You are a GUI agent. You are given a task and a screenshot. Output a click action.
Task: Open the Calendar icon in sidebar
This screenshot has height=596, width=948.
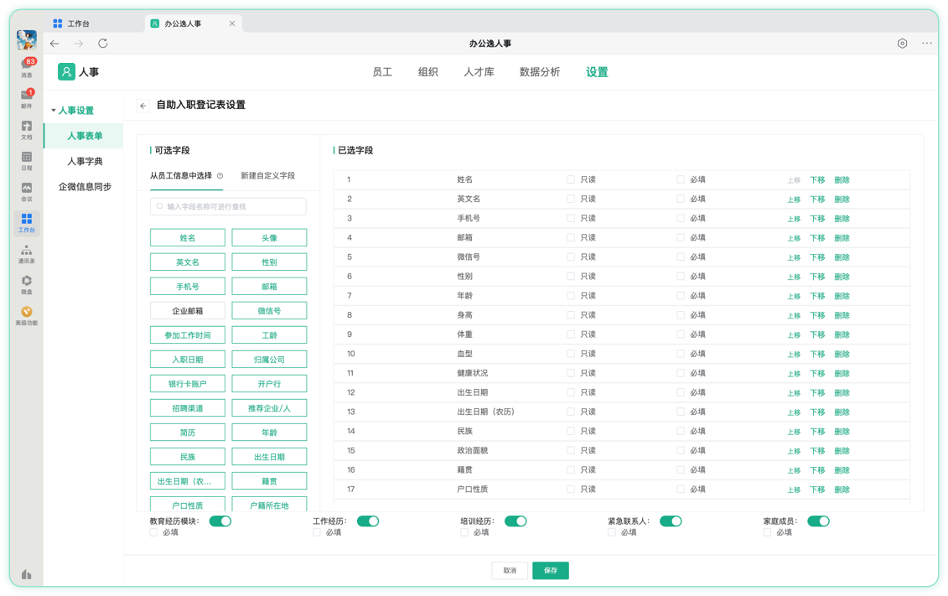click(27, 159)
